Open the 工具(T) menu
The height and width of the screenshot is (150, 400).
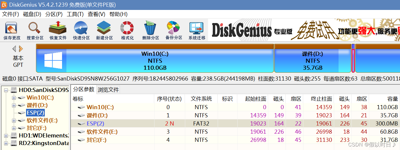click(75, 14)
